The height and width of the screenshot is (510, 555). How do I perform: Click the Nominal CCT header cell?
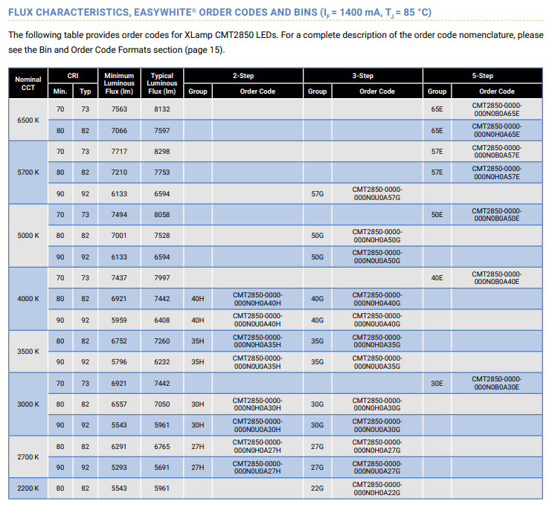[x=28, y=83]
